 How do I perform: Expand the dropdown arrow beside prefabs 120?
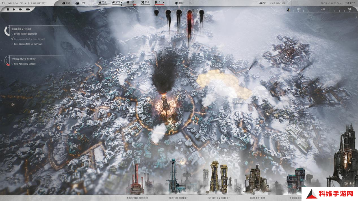[x=184, y=3]
